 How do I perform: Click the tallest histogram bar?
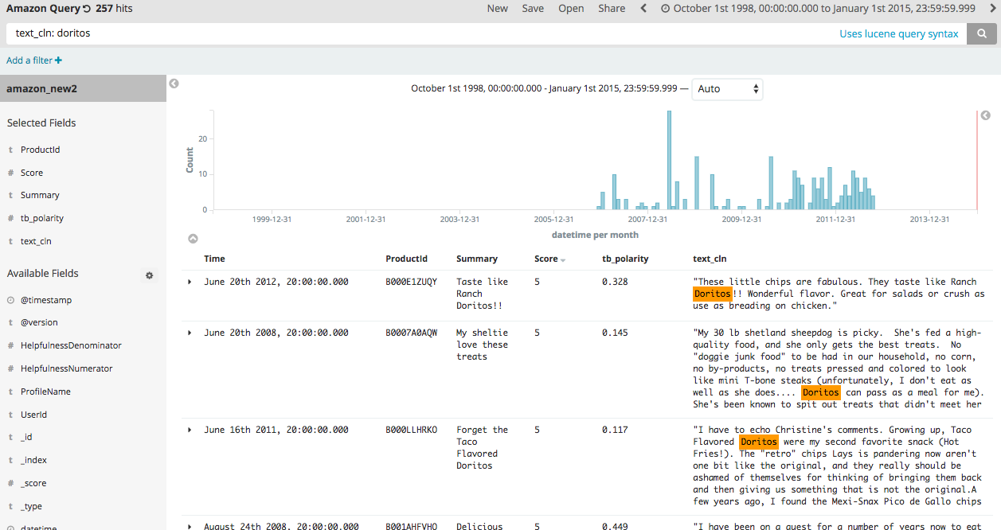coord(669,159)
